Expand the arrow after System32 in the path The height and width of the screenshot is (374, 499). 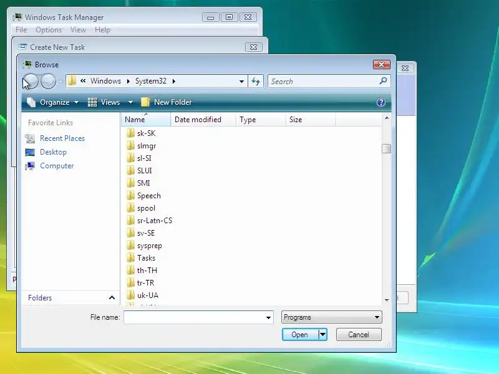click(x=174, y=81)
